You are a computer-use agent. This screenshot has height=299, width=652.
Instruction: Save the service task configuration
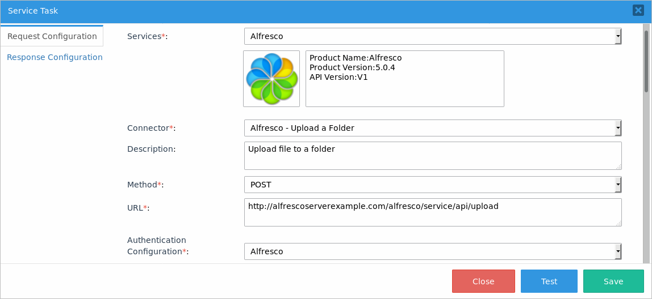[x=613, y=281]
